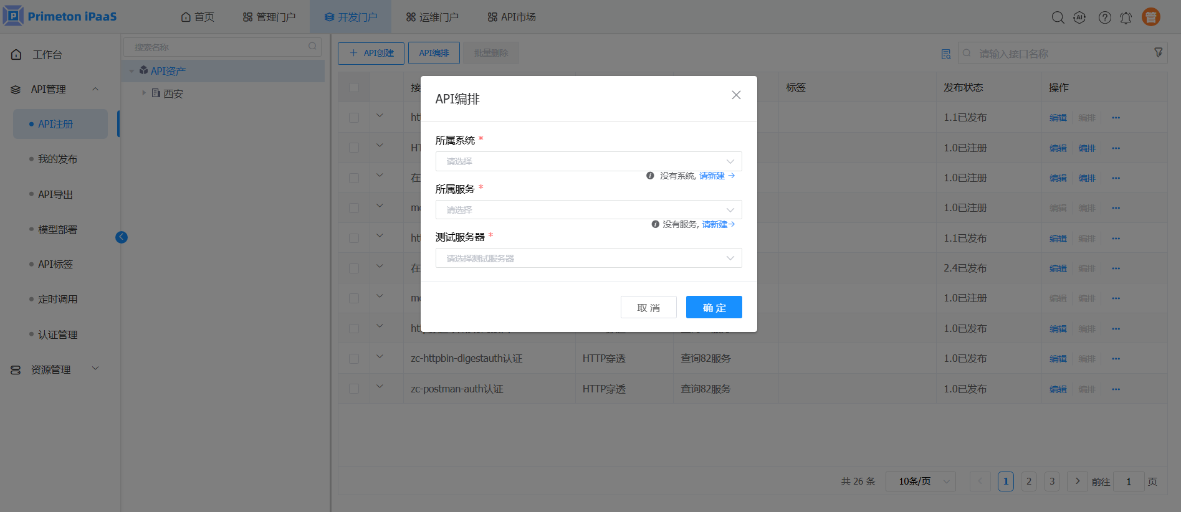Switch to the 运维门户 tab
Viewport: 1181px width, 512px height.
pos(432,17)
